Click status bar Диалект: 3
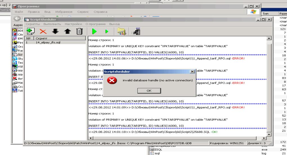This screenshot has height=155, width=287. [257, 143]
